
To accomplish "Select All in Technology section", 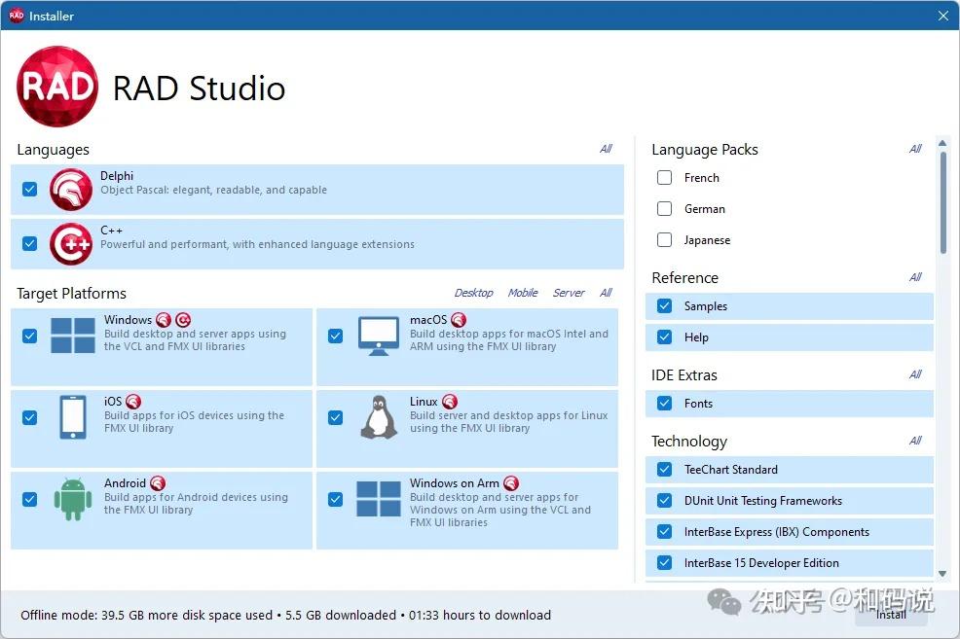I will tap(915, 441).
